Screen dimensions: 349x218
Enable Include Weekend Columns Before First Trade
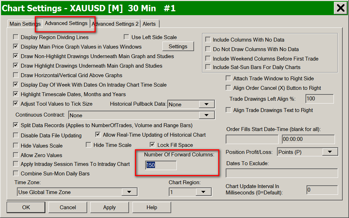(208, 59)
